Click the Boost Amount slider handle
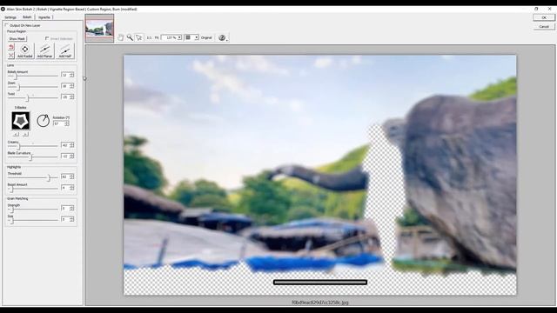This screenshot has height=313, width=557. coord(11,189)
